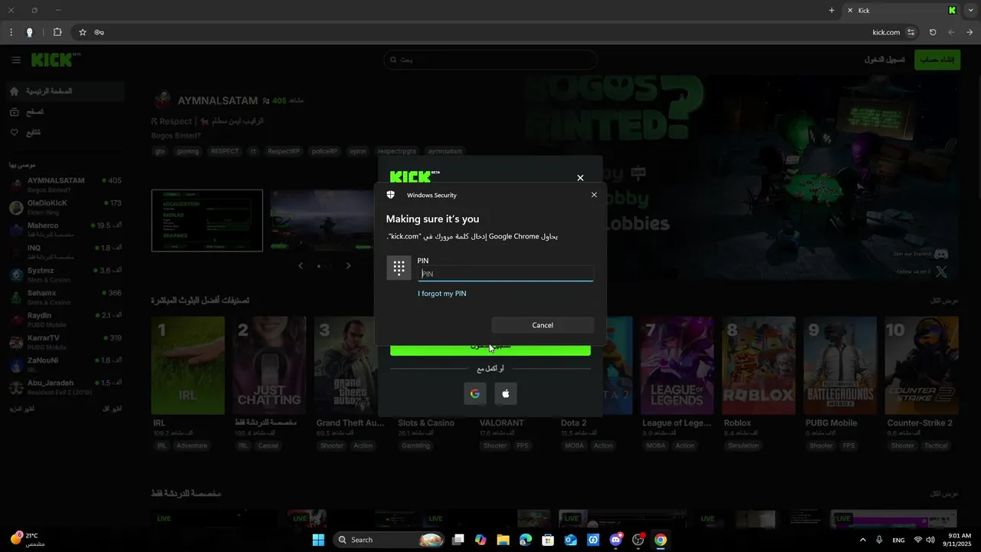Viewport: 981px width, 552px height.
Task: Click the 'Simulation' tag under Roblox
Action: (743, 445)
